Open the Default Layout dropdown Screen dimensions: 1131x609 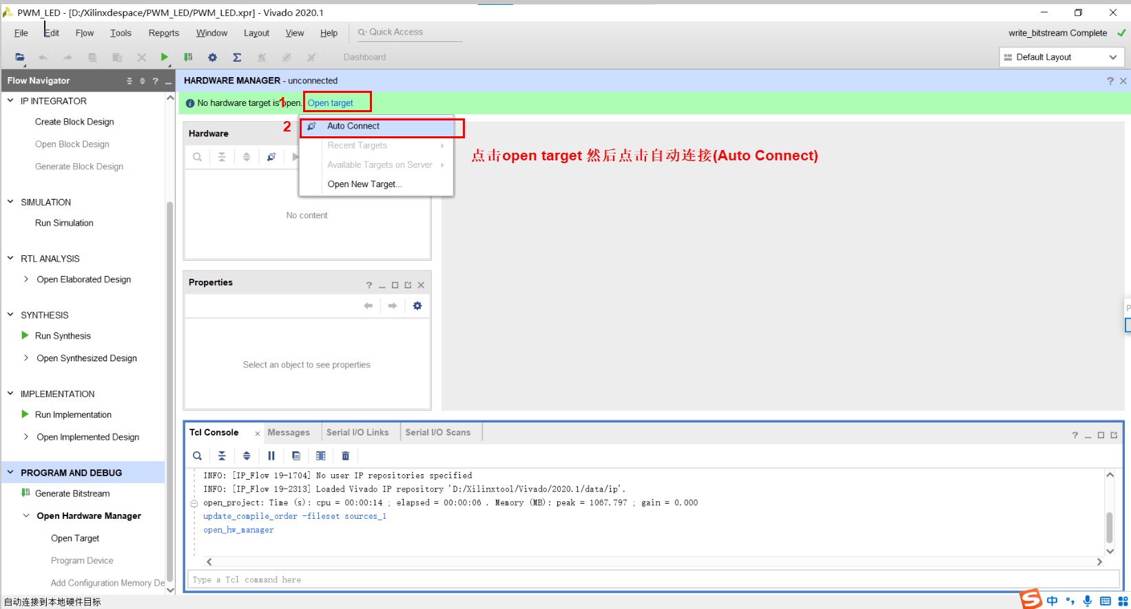point(1061,57)
